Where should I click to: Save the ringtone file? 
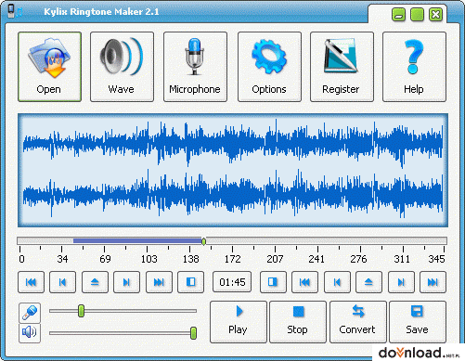pyautogui.click(x=418, y=322)
